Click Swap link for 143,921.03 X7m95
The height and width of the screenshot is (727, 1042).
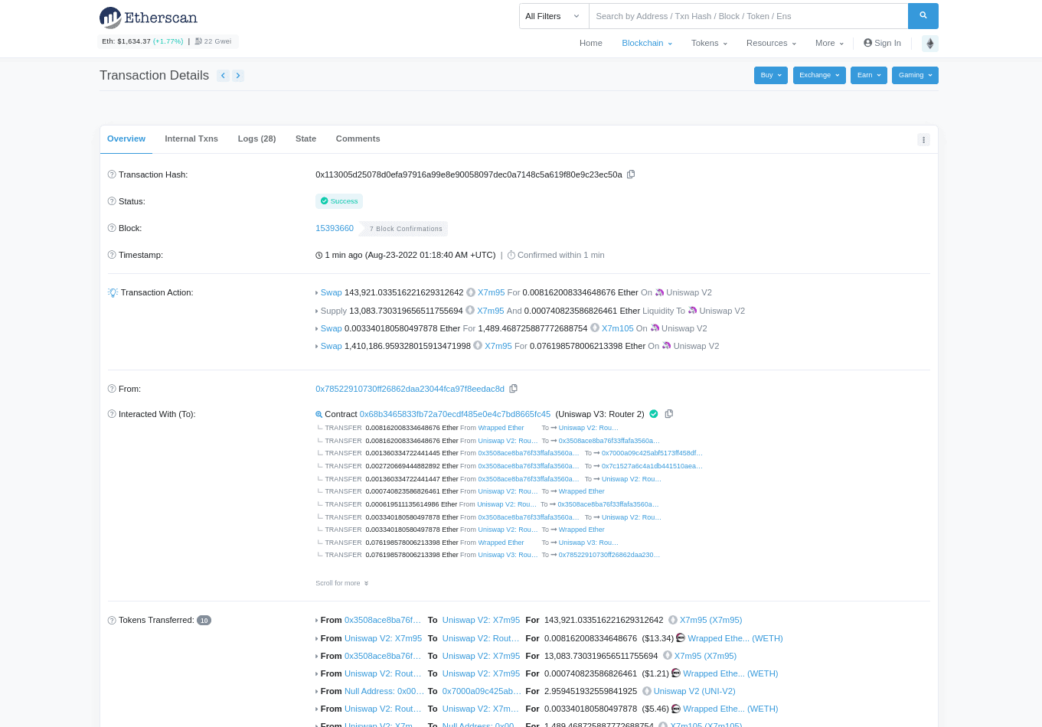click(x=331, y=292)
